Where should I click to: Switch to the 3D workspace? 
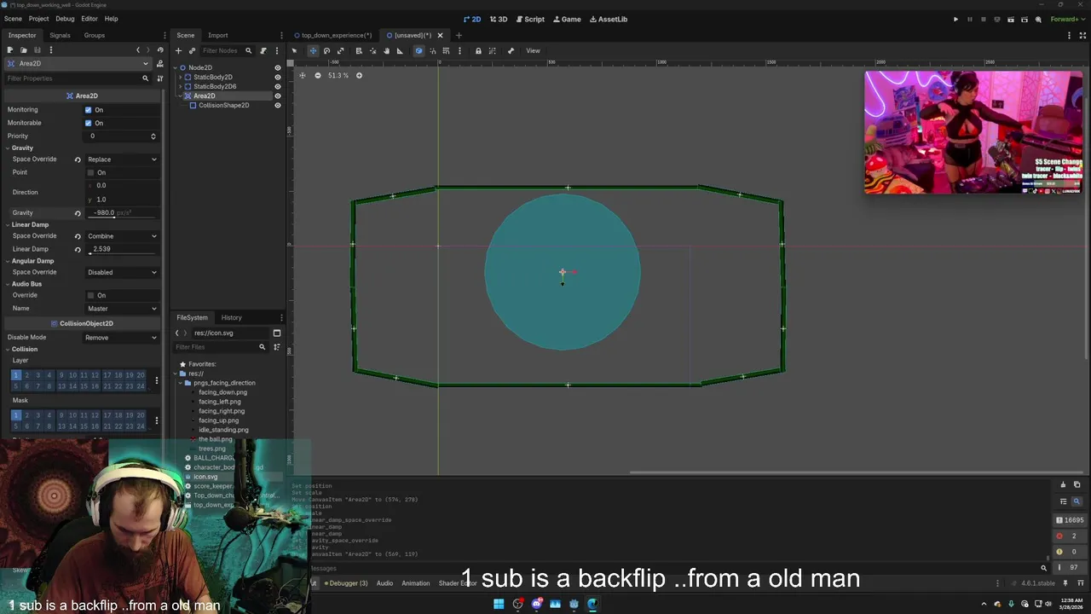pyautogui.click(x=499, y=19)
